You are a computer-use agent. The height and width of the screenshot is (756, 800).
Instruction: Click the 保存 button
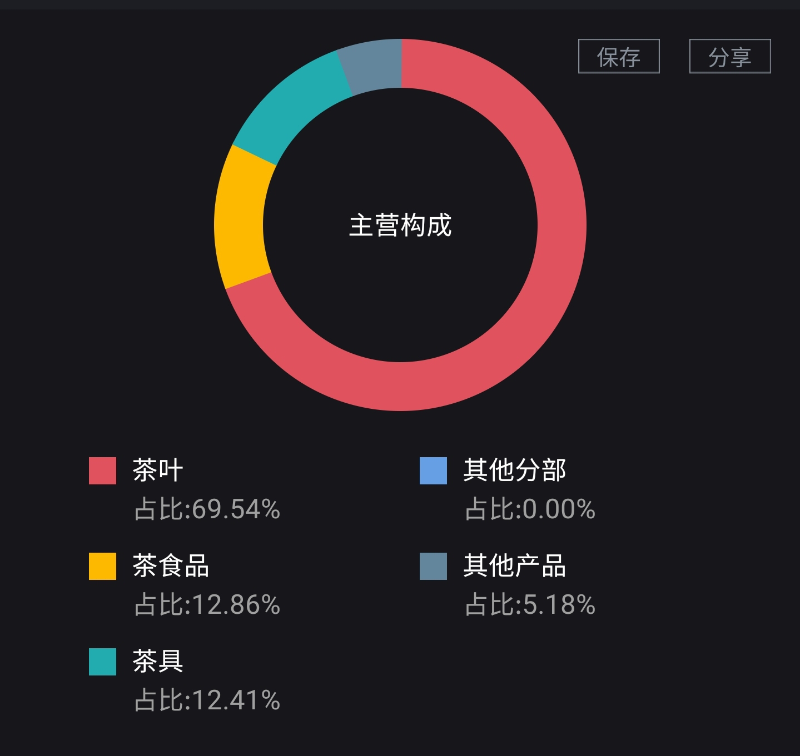pos(619,56)
